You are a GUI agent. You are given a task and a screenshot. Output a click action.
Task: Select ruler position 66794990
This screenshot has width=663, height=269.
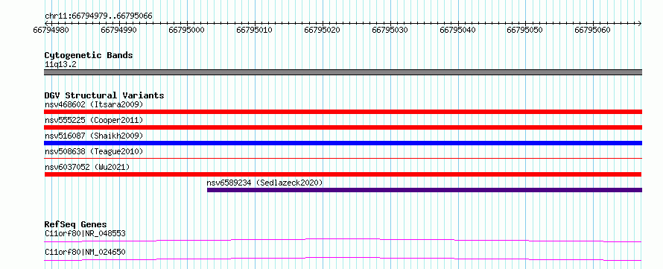[118, 30]
